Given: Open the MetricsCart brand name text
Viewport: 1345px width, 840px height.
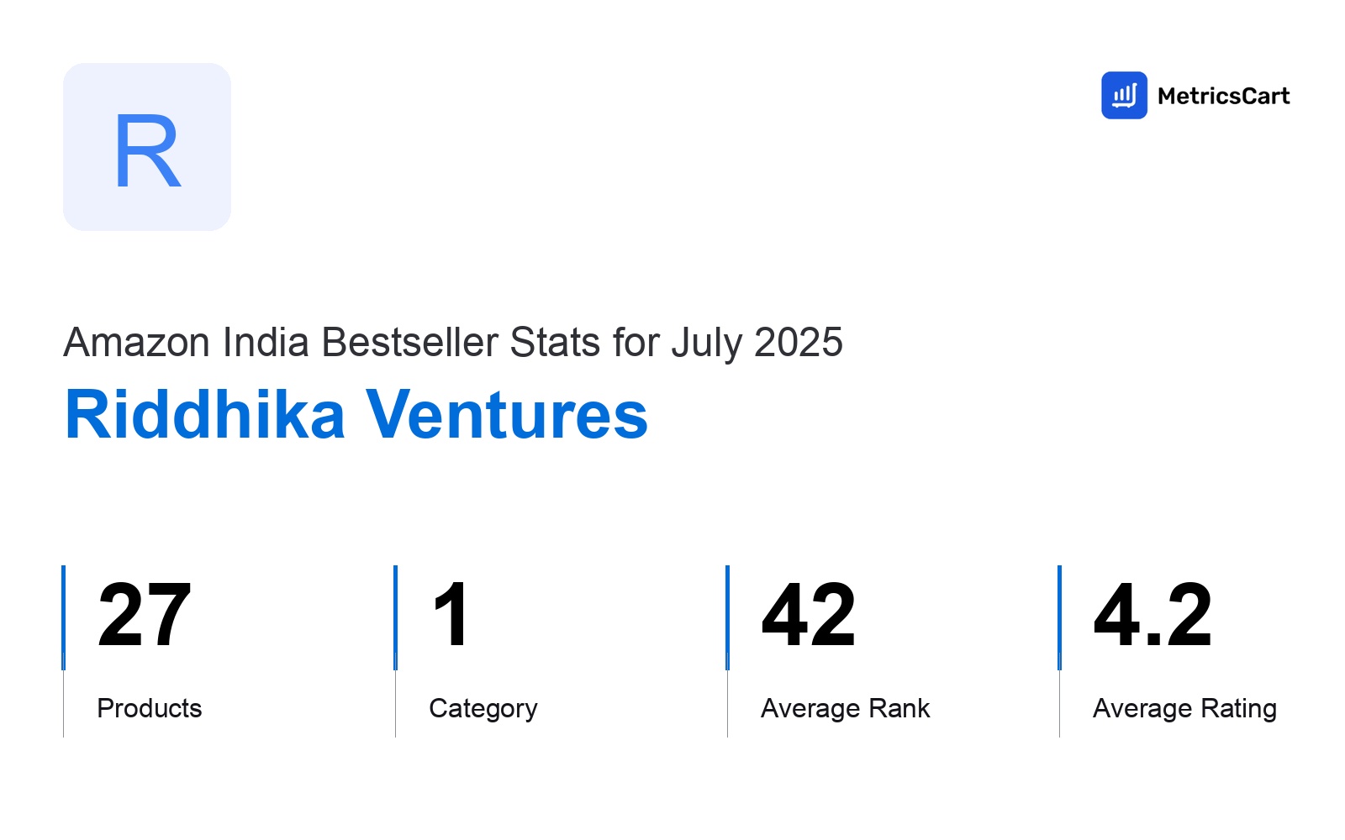Looking at the screenshot, I should [1223, 96].
